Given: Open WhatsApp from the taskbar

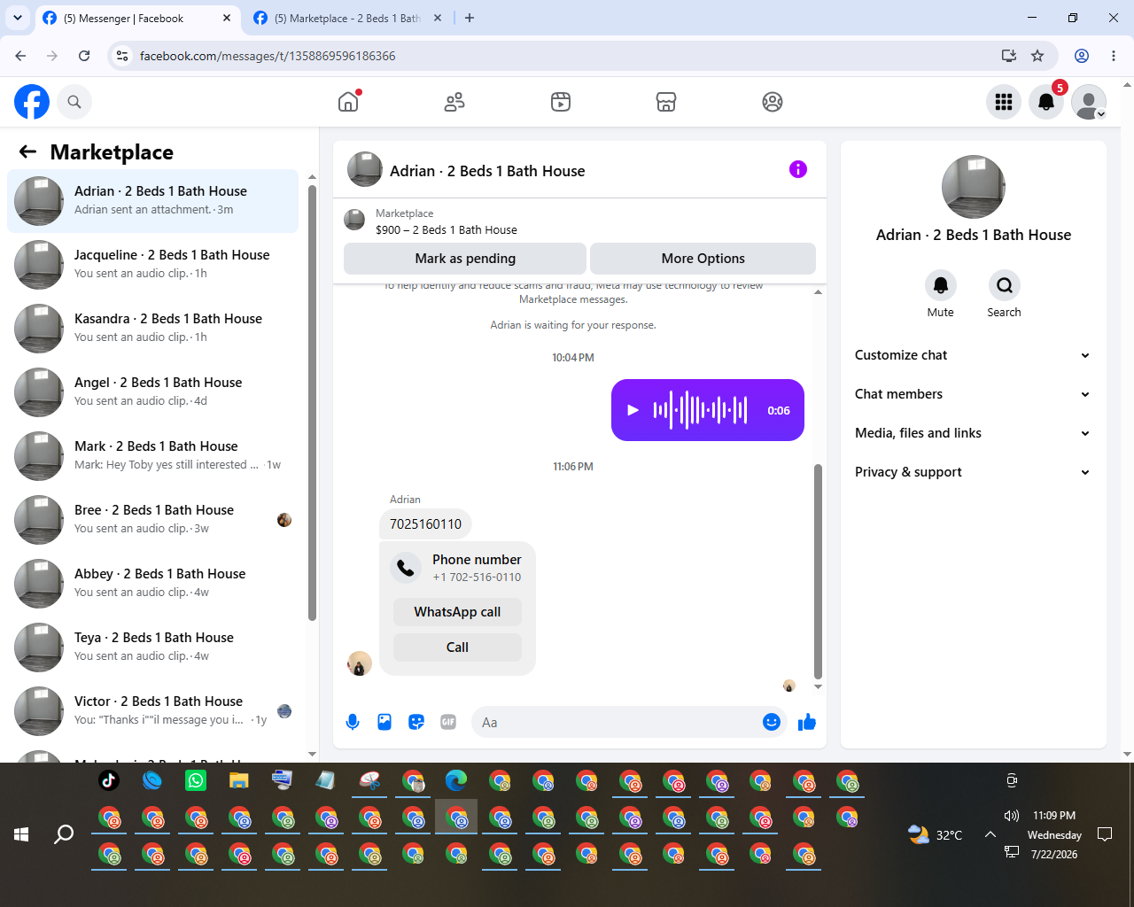Looking at the screenshot, I should tap(196, 780).
